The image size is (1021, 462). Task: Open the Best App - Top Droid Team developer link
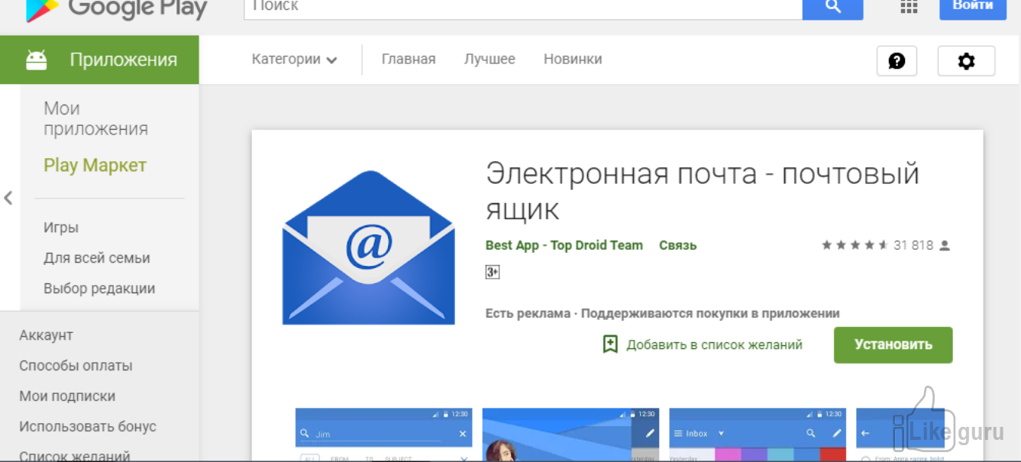[564, 245]
